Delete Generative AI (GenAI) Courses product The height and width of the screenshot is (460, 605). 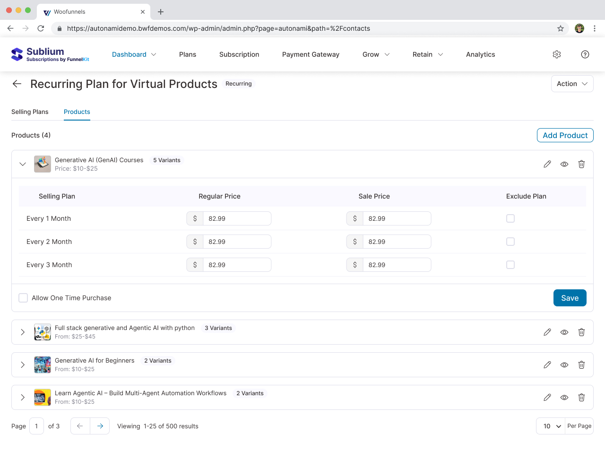tap(581, 164)
